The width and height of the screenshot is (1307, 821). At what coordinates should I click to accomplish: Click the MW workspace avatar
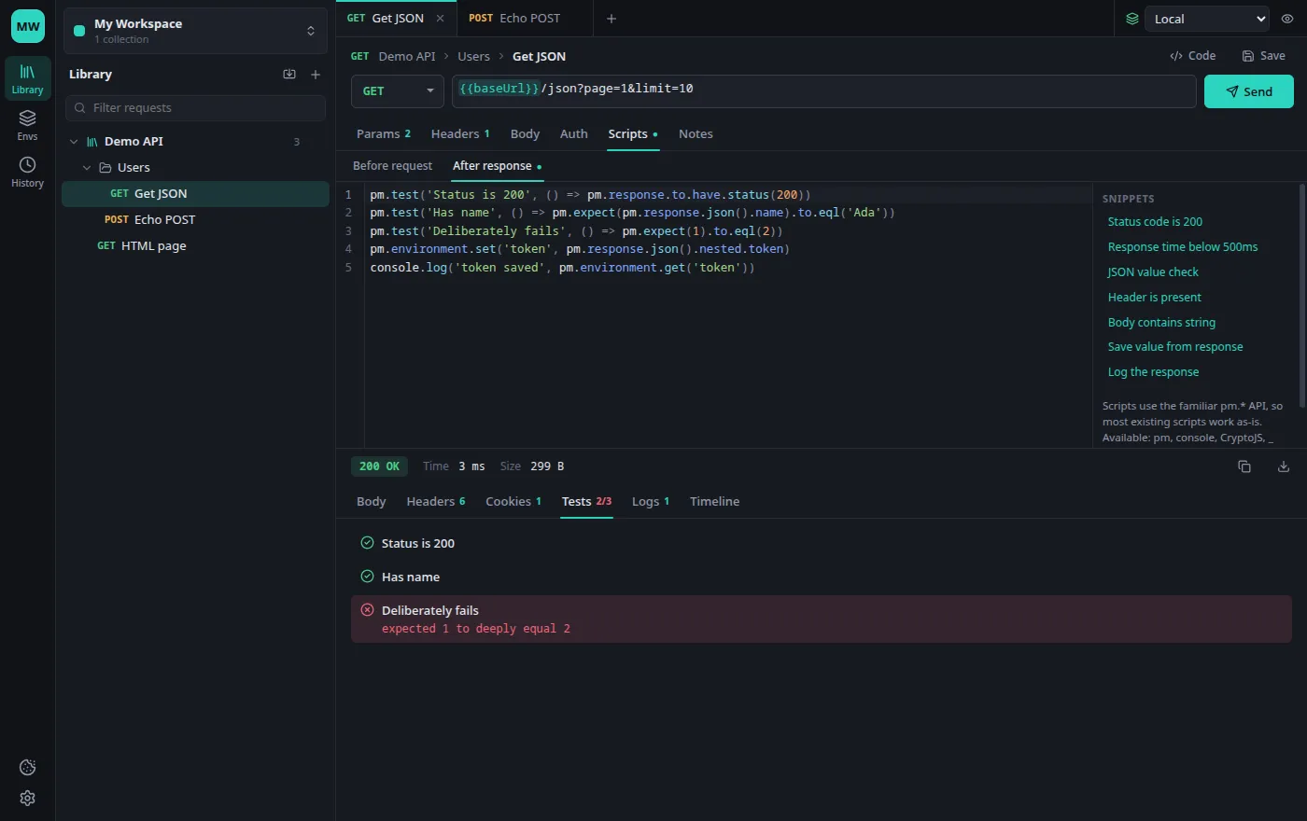coord(28,26)
